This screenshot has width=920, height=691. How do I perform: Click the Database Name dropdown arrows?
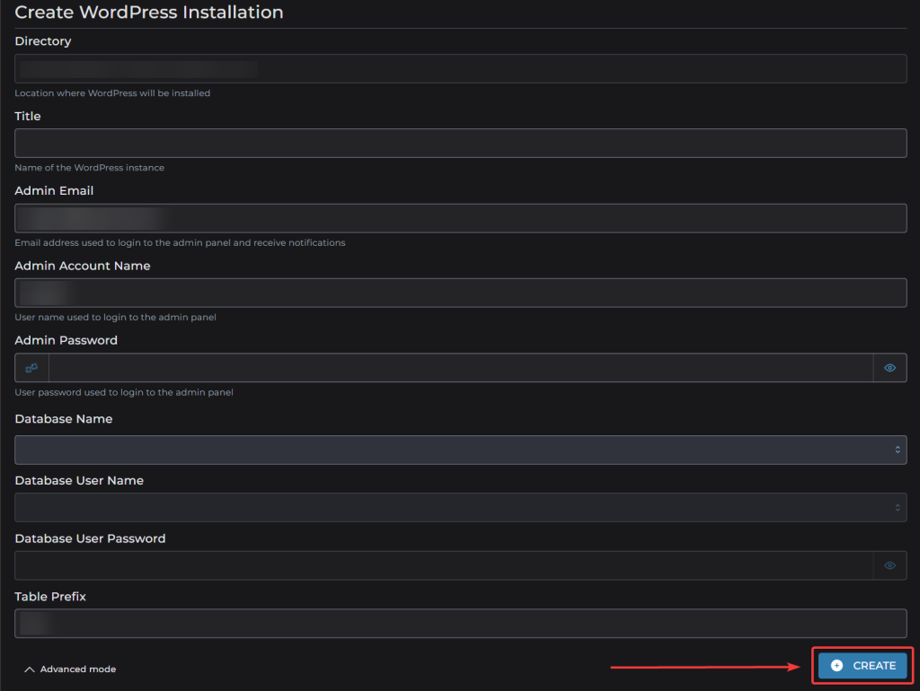898,450
